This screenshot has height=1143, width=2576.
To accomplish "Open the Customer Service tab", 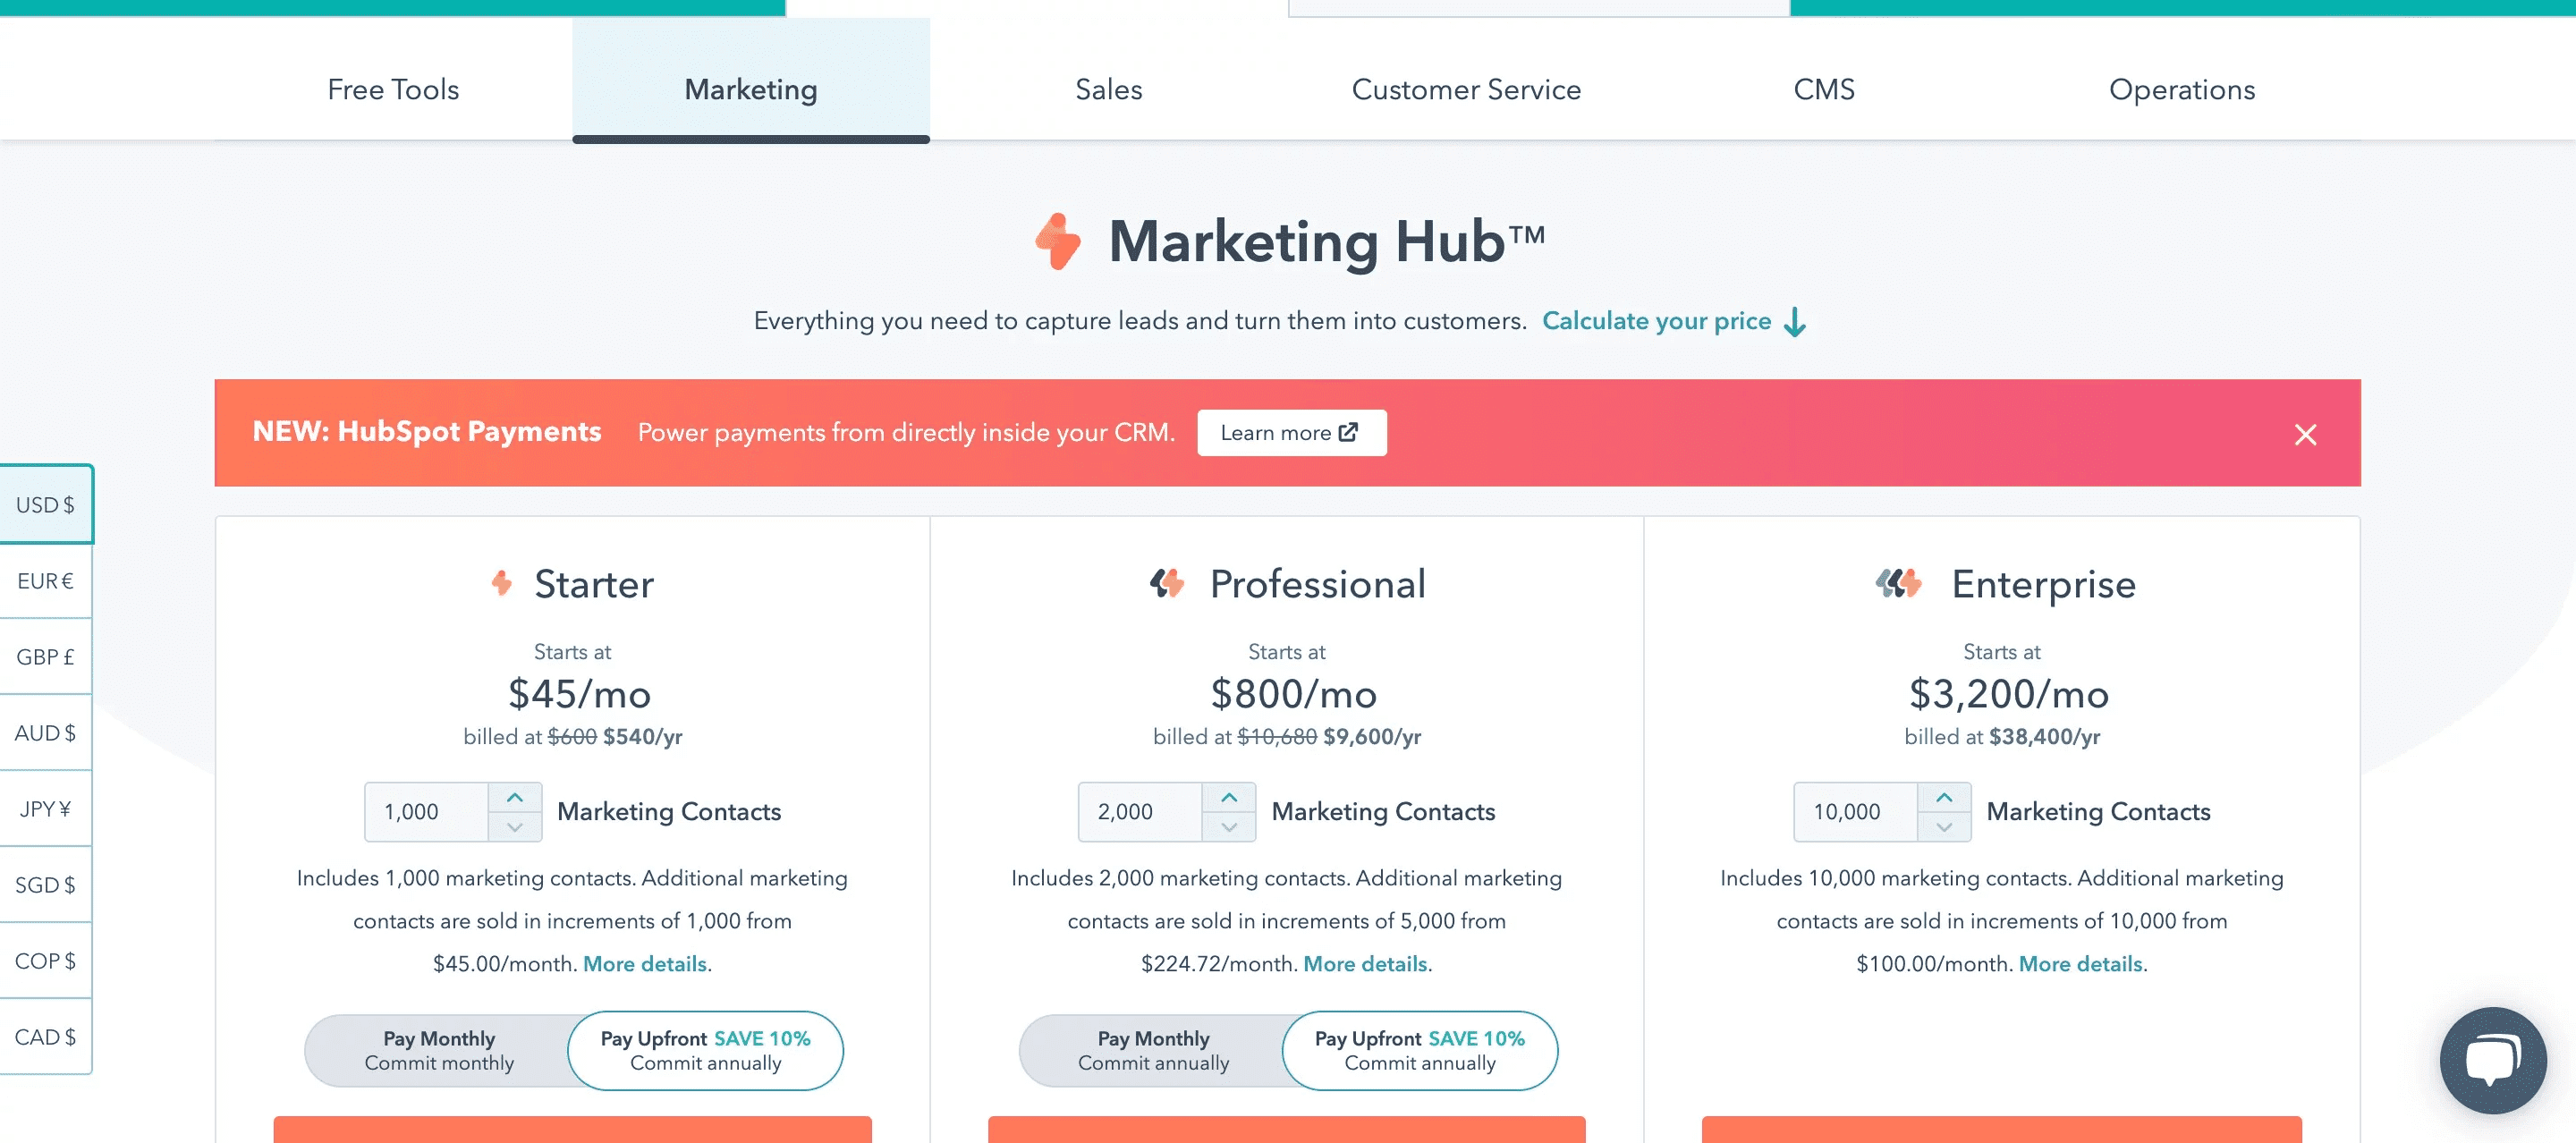I will click(1466, 89).
